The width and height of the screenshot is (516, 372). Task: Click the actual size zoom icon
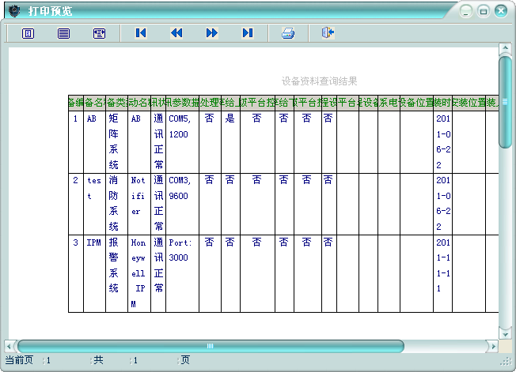(x=99, y=33)
